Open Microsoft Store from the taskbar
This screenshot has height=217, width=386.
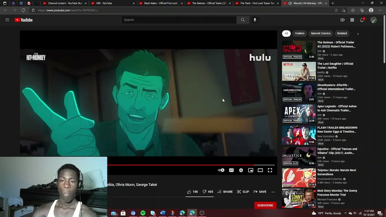coord(123,213)
